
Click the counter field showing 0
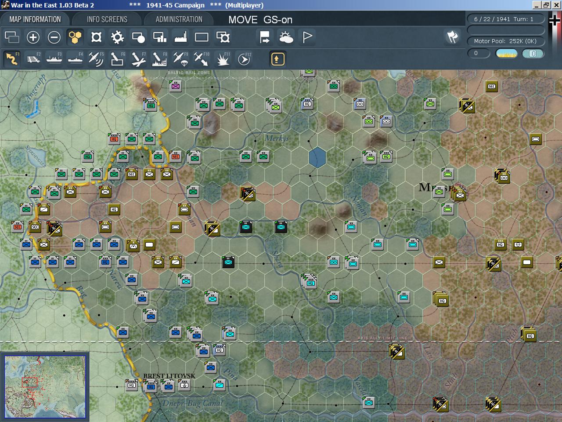(x=479, y=53)
